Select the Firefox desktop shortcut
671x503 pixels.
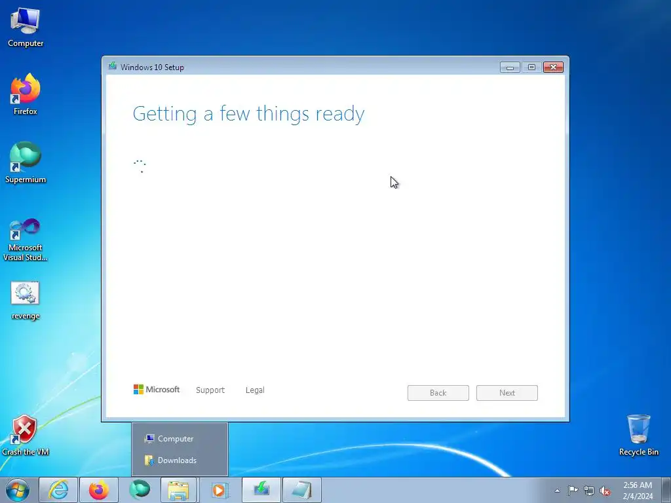click(26, 94)
